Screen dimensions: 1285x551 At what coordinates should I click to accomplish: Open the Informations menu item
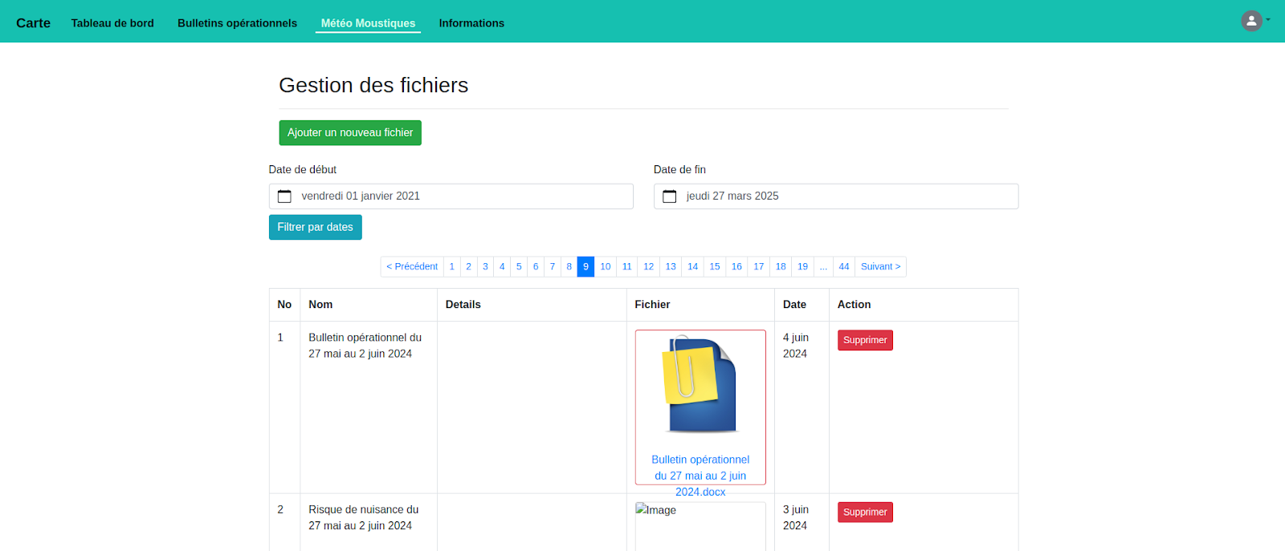pyautogui.click(x=471, y=23)
